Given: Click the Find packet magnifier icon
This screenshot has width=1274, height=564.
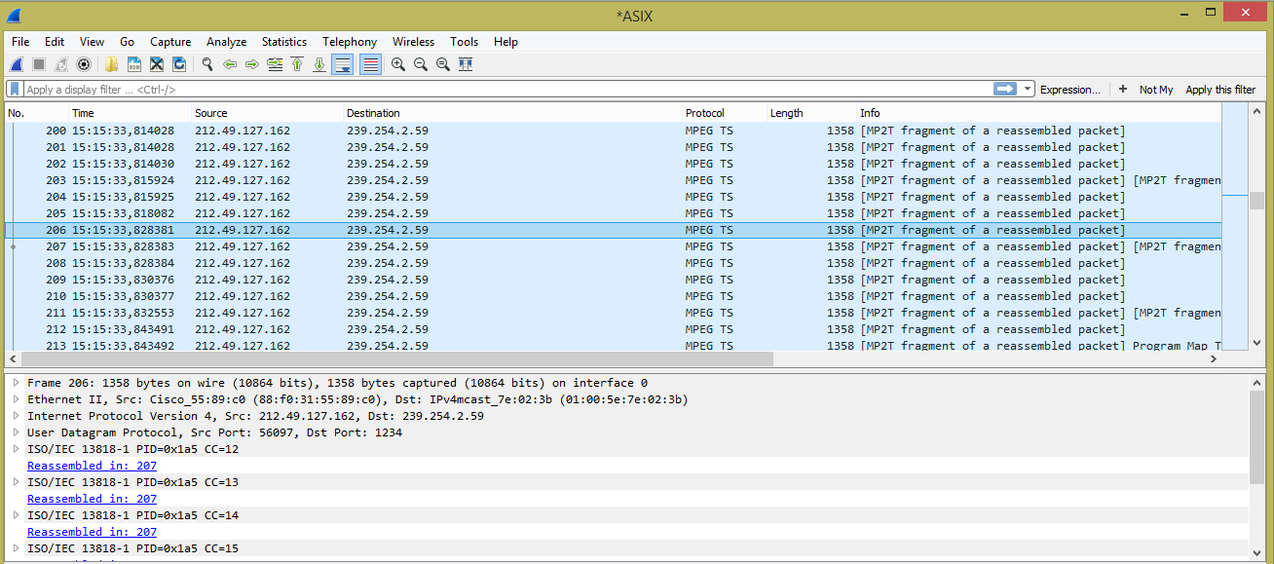Looking at the screenshot, I should tap(206, 64).
